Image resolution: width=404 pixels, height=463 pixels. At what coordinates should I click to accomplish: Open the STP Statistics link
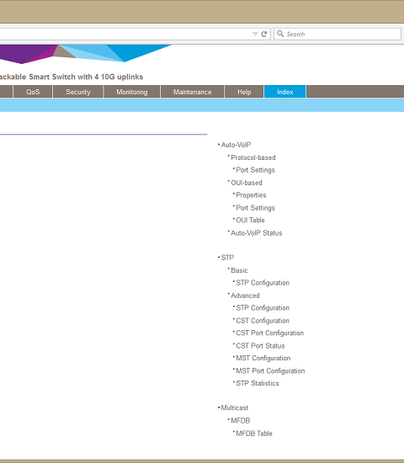(258, 383)
